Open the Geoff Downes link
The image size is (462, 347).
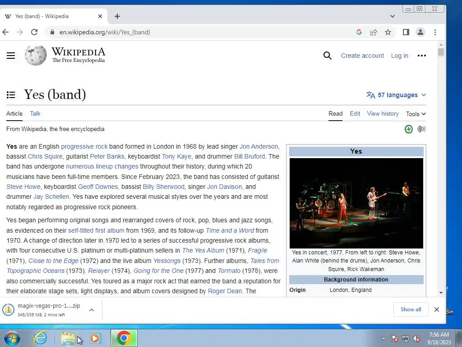coord(98,187)
